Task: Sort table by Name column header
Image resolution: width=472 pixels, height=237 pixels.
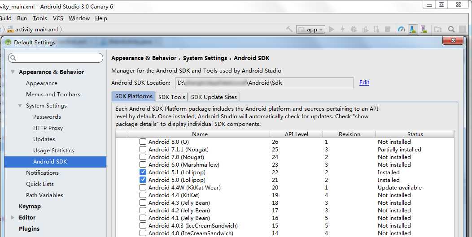Action: point(200,134)
